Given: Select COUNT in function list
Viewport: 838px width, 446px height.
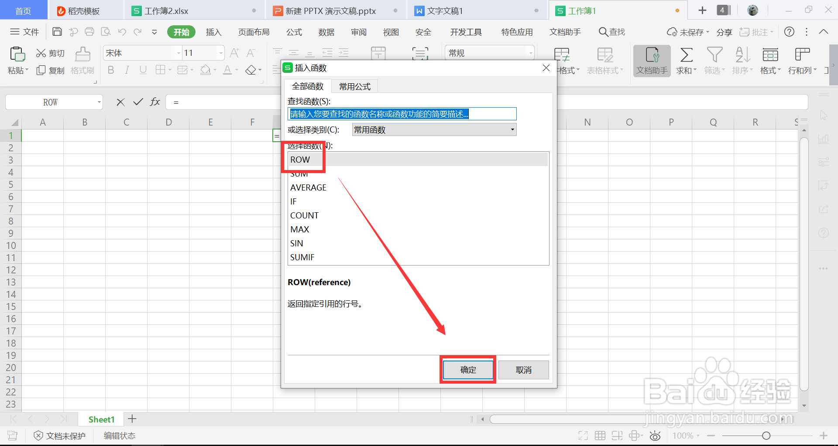Looking at the screenshot, I should [x=418, y=215].
